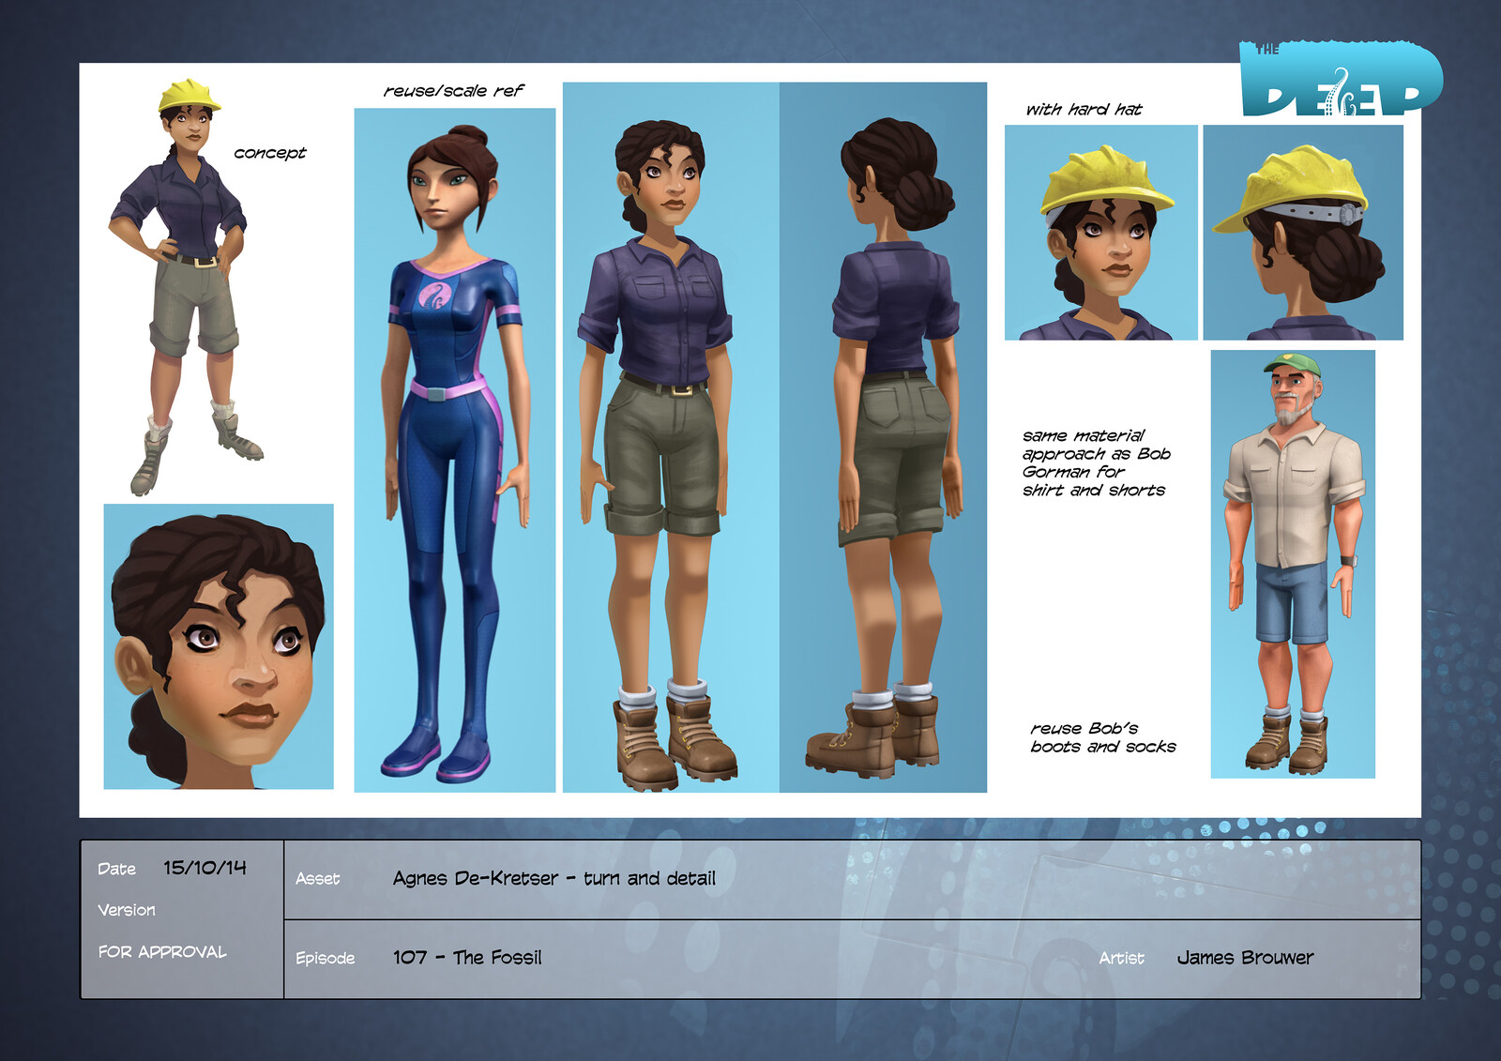Open the face close-up concept image
1501x1061 pixels.
coord(219,646)
